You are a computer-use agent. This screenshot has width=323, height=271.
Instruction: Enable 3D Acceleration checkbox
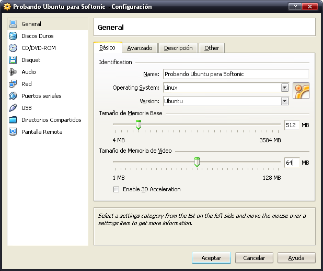click(116, 189)
